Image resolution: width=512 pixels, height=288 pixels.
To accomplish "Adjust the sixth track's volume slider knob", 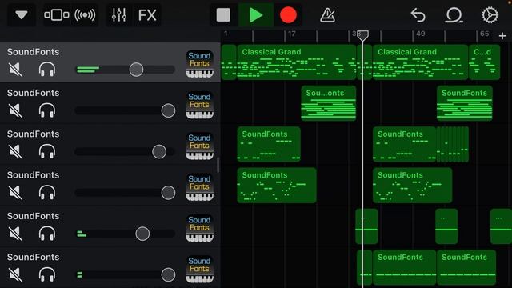I will point(168,274).
